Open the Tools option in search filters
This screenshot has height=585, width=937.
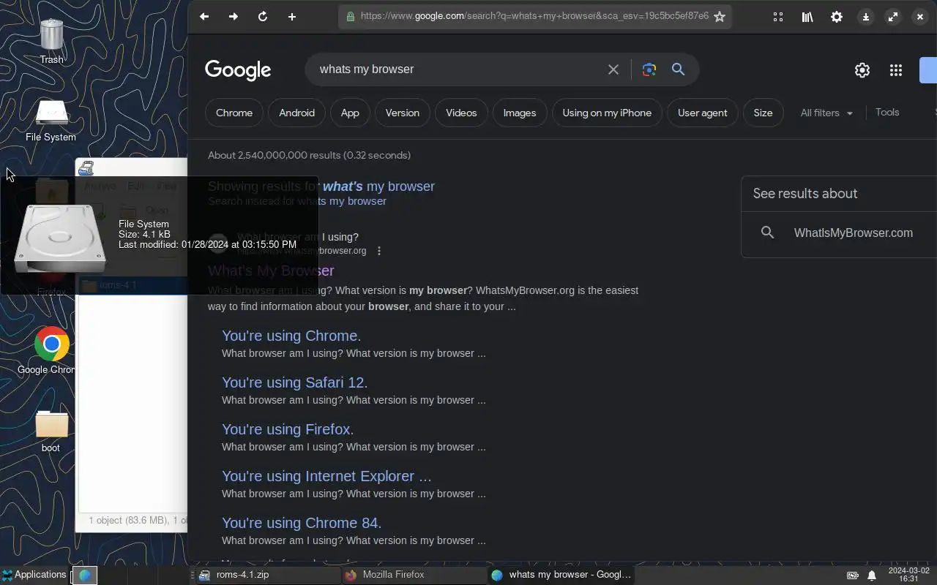point(887,112)
